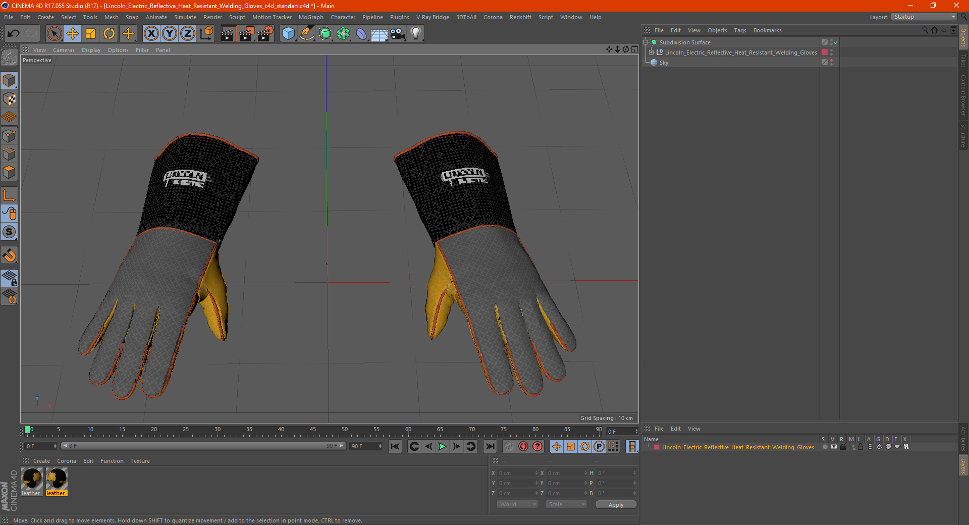Click the timeline range slider bar

pos(203,446)
